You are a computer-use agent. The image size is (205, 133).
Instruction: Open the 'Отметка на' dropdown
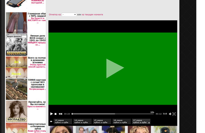click(x=69, y=14)
